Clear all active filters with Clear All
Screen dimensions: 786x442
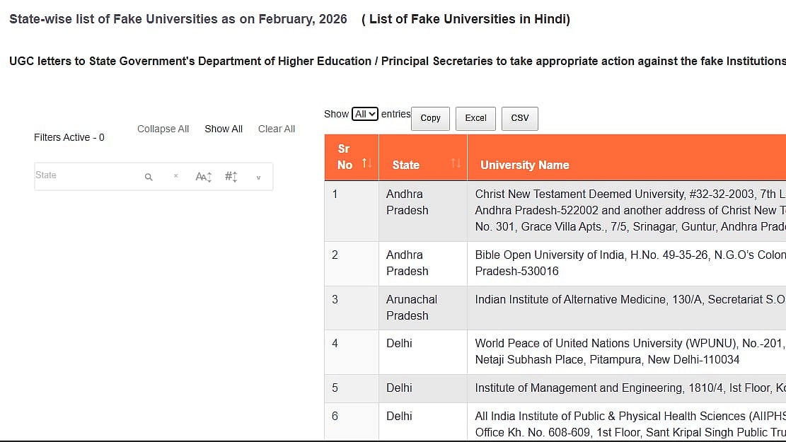coord(276,129)
